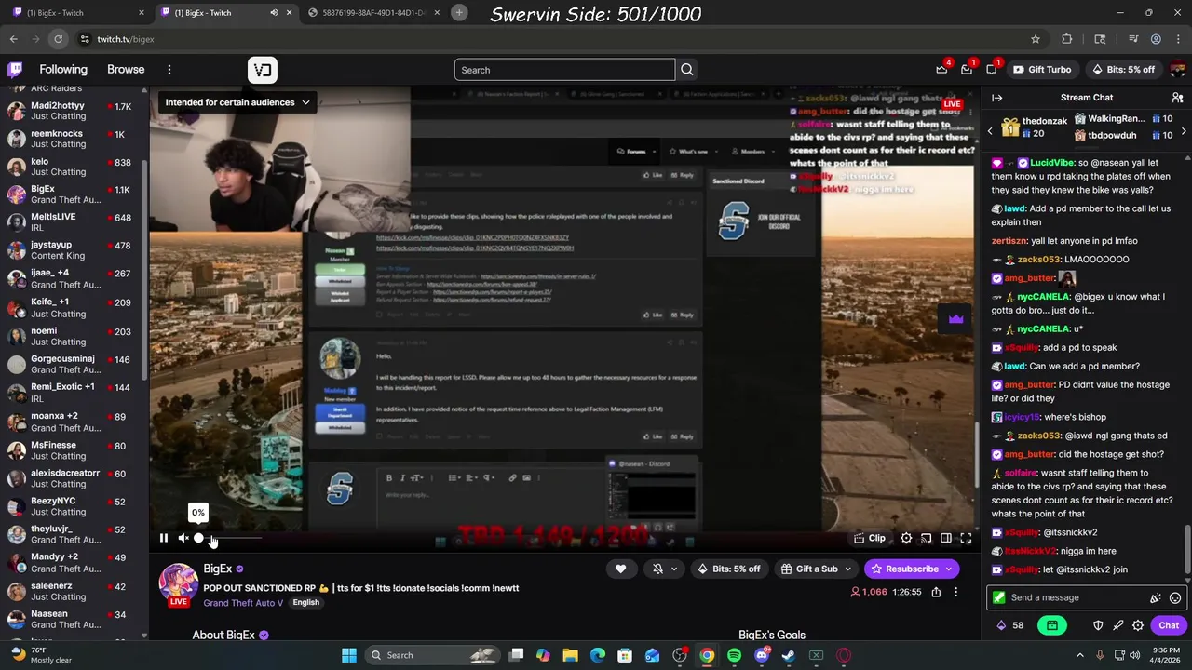Open chat celebration party popper icon
This screenshot has height=670, width=1192.
(x=1156, y=598)
